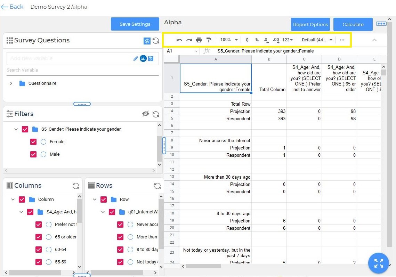Viewport: 396px width, 277px height.
Task: Click the Add new variable field
Action: (x=69, y=59)
